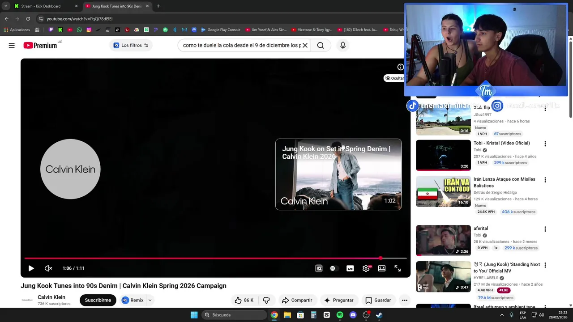The width and height of the screenshot is (573, 322).
Task: Play the paused video
Action: 31,268
